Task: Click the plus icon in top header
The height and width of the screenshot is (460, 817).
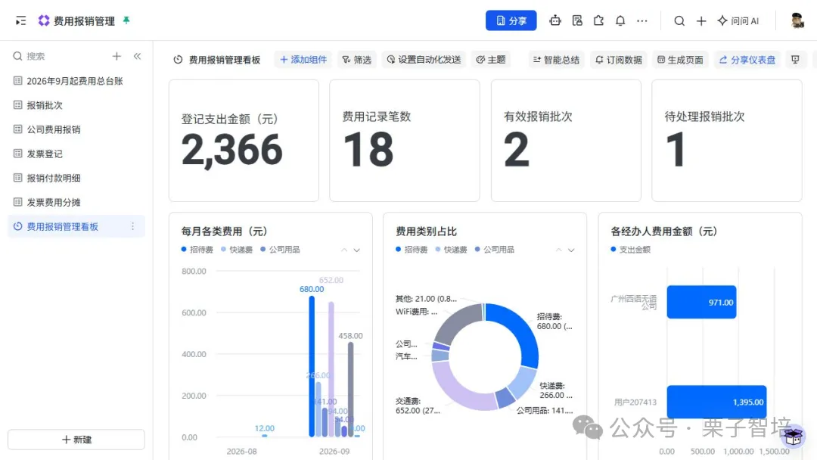Action: 701,21
